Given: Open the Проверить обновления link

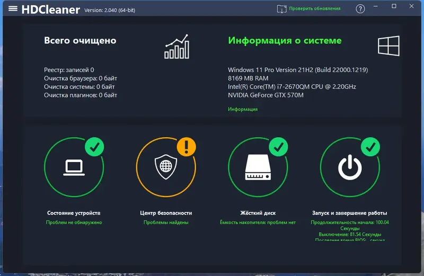Looking at the screenshot, I should (x=315, y=8).
